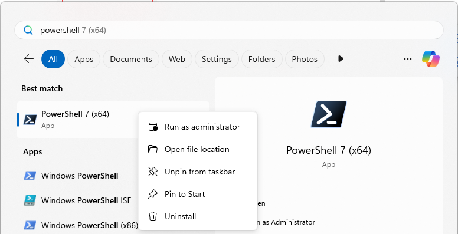Viewport: 458px width, 234px height.
Task: Switch to the Apps filter tab
Action: tap(84, 59)
